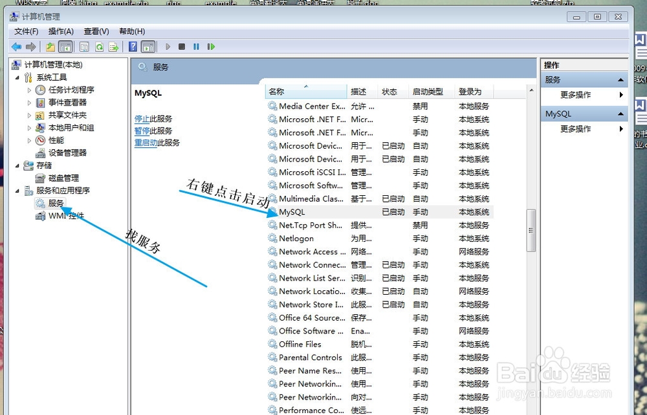Sort by 登录为 column header

(474, 92)
